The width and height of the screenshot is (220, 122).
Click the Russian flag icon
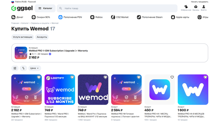pyautogui.click(x=13, y=2)
